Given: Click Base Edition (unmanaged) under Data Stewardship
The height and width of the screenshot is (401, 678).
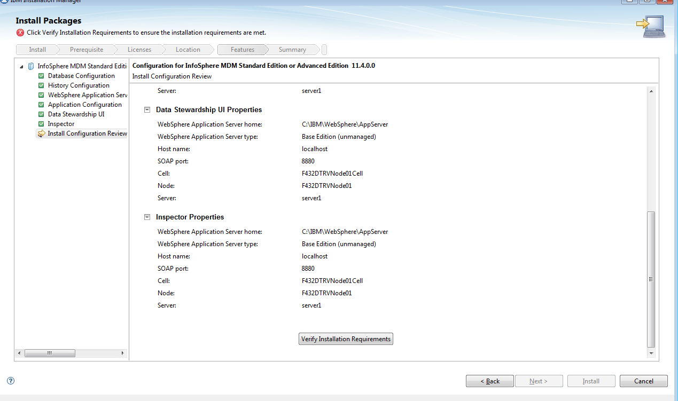Looking at the screenshot, I should click(x=339, y=137).
